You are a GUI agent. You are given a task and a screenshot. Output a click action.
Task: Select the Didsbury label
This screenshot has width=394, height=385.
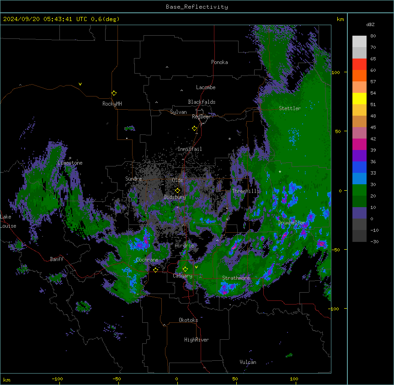pyautogui.click(x=175, y=197)
